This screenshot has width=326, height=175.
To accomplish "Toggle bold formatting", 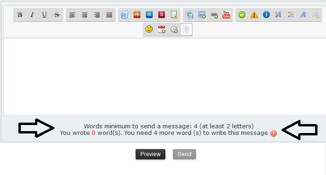I will tap(20, 15).
